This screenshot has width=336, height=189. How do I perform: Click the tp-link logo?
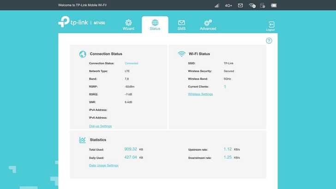click(x=73, y=22)
